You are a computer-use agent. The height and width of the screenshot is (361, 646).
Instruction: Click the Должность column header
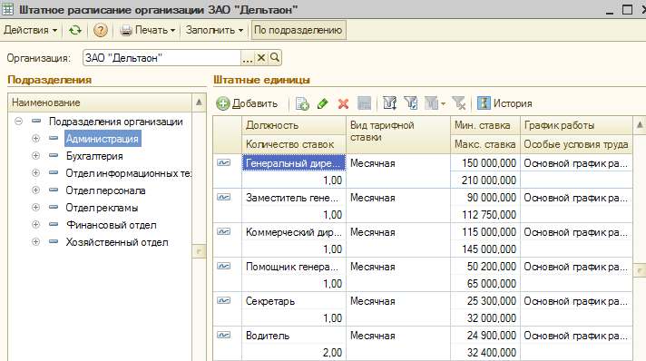coord(294,125)
